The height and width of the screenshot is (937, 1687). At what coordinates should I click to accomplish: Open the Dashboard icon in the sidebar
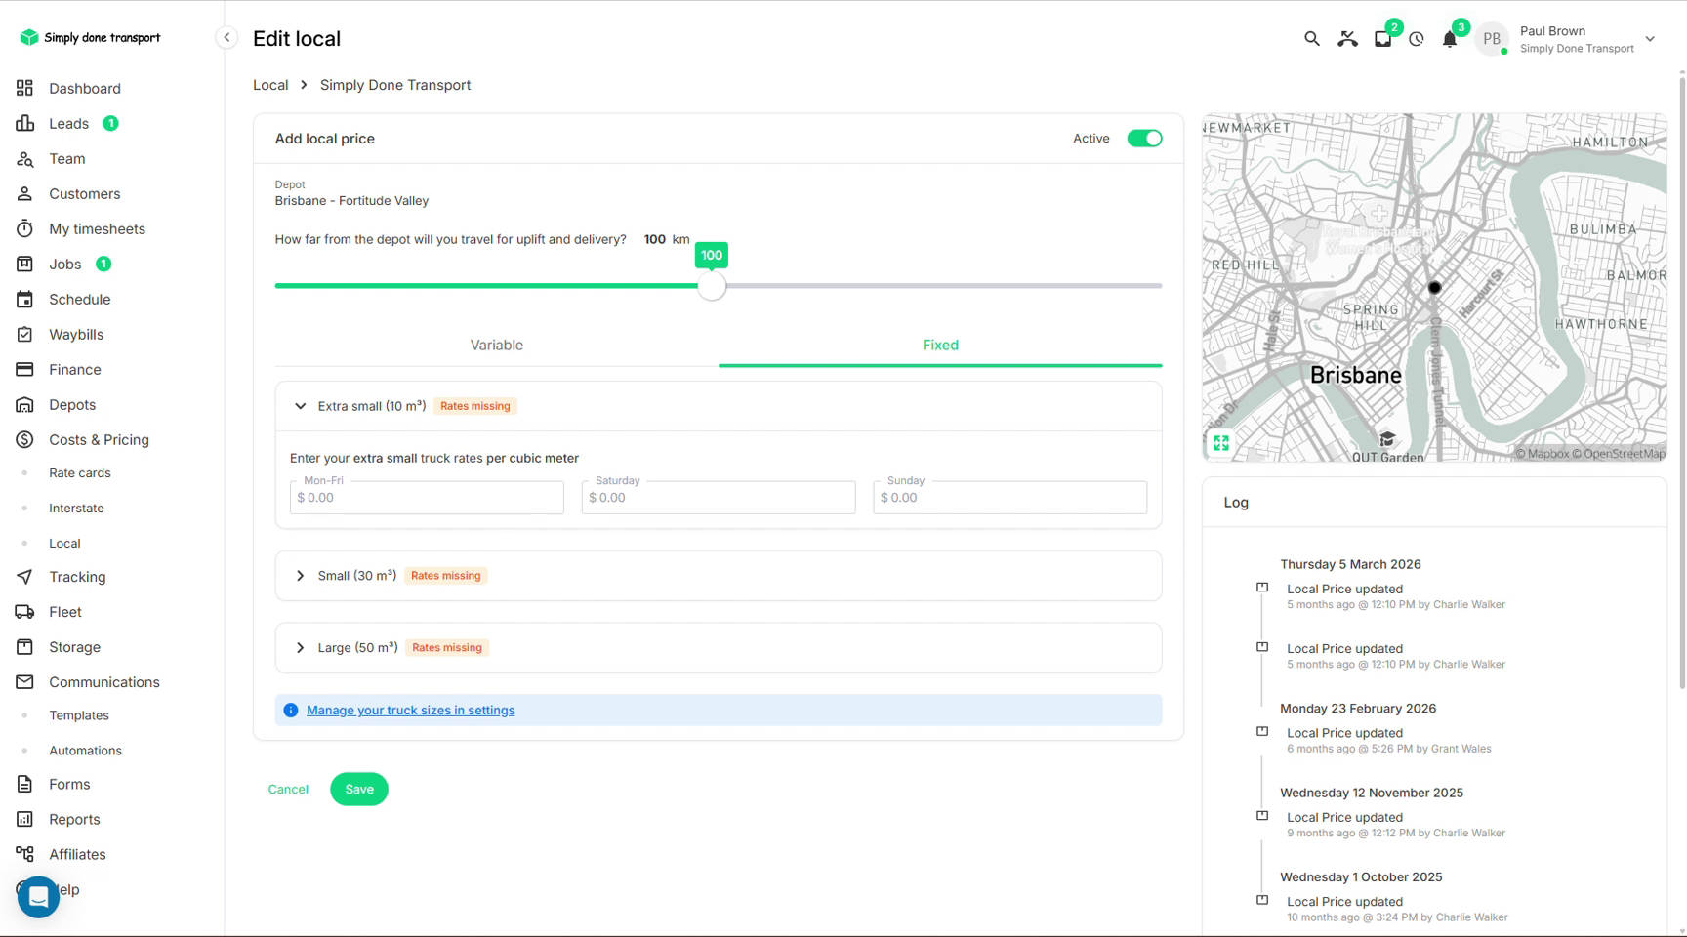pyautogui.click(x=25, y=88)
